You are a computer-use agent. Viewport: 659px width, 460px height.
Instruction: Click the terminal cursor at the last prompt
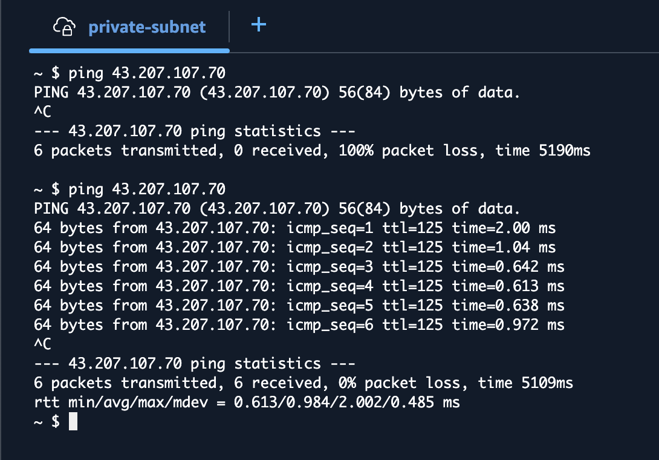pos(73,421)
